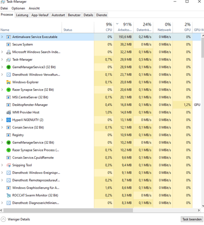
Task: Click the Razer Synapse Service (32 Bit) icon
Action: click(8, 90)
